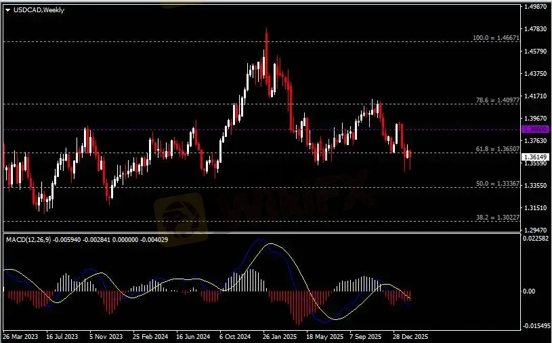The image size is (552, 343).
Task: Click the 18 May 2025 date label
Action: tap(324, 336)
